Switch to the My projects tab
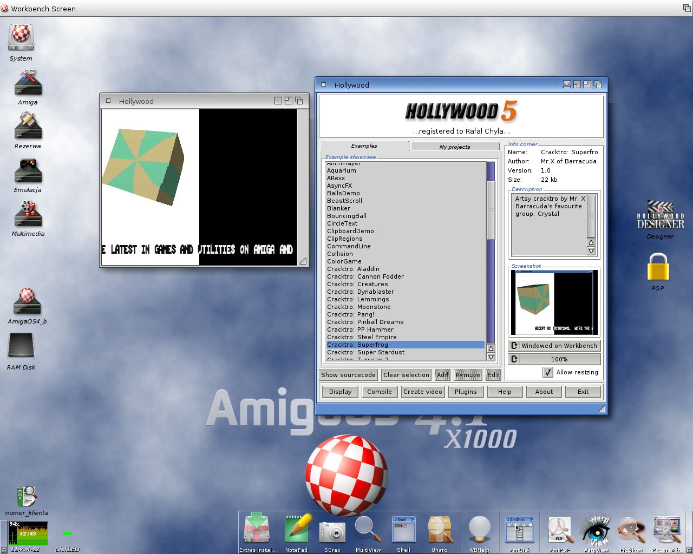This screenshot has height=554, width=693. [455, 147]
